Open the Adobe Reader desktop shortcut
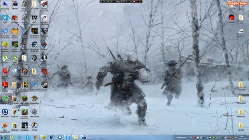The image size is (249, 140). (5, 85)
